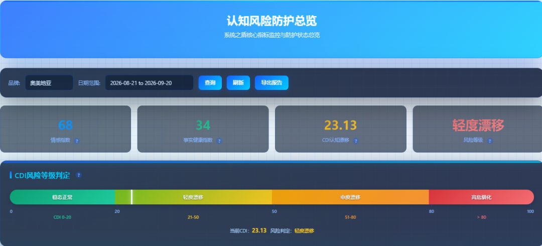Click the 导出报告 button
Screen dimensions: 542x246
point(272,83)
